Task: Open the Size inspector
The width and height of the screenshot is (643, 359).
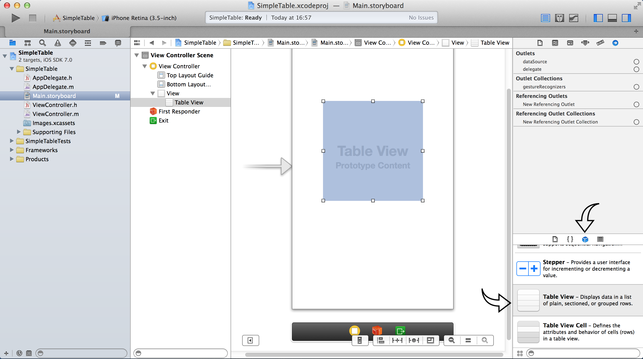Action: [x=600, y=43]
